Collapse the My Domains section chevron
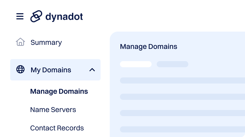245x137 pixels. point(92,70)
